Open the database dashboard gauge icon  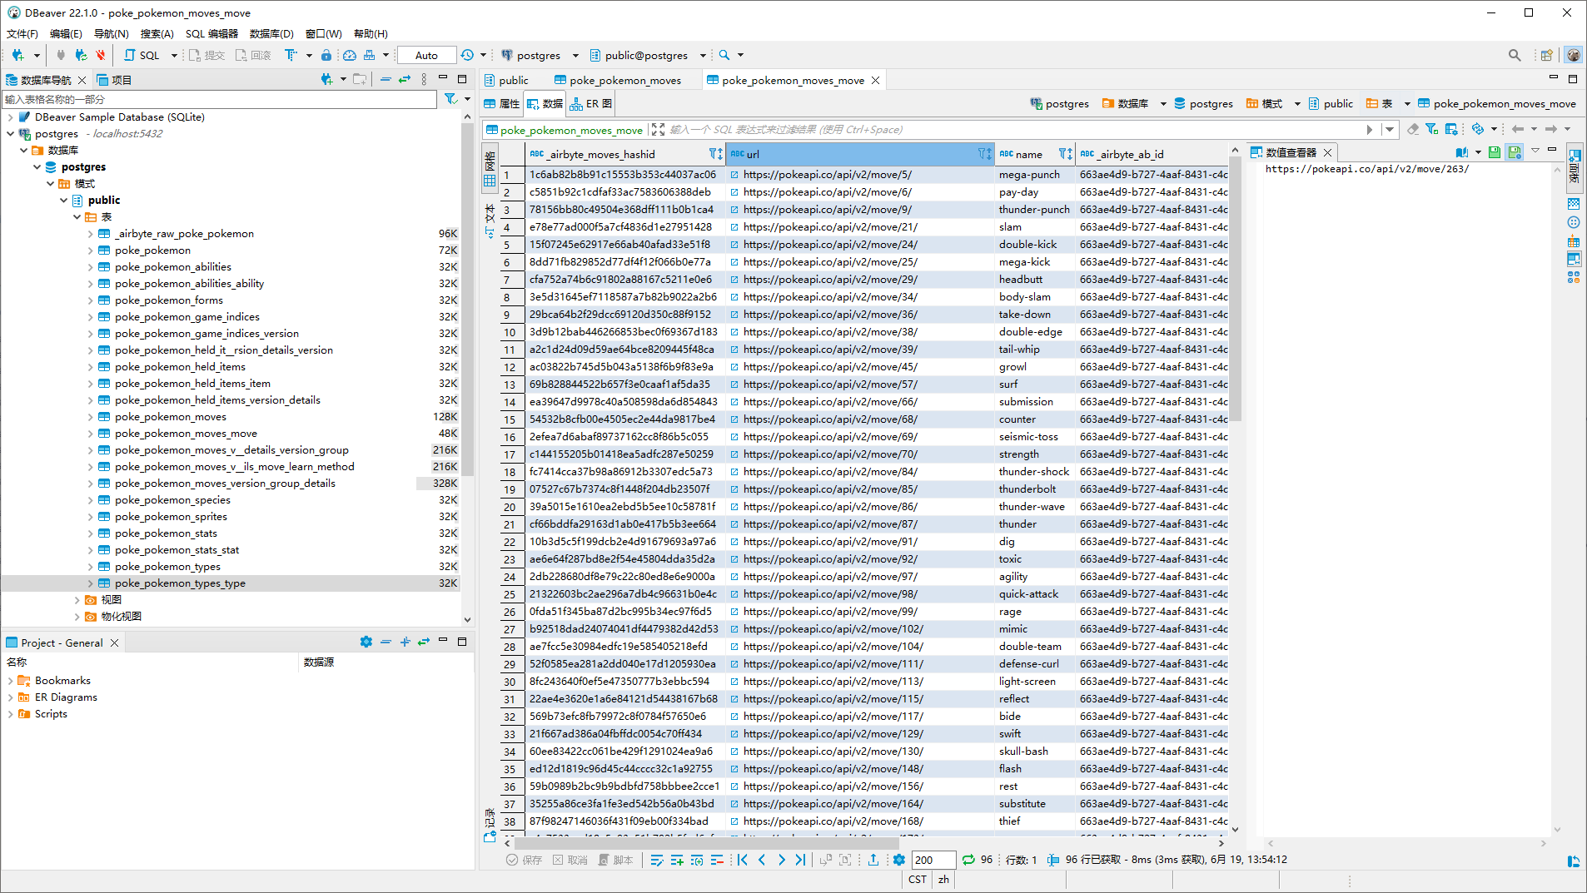(350, 55)
